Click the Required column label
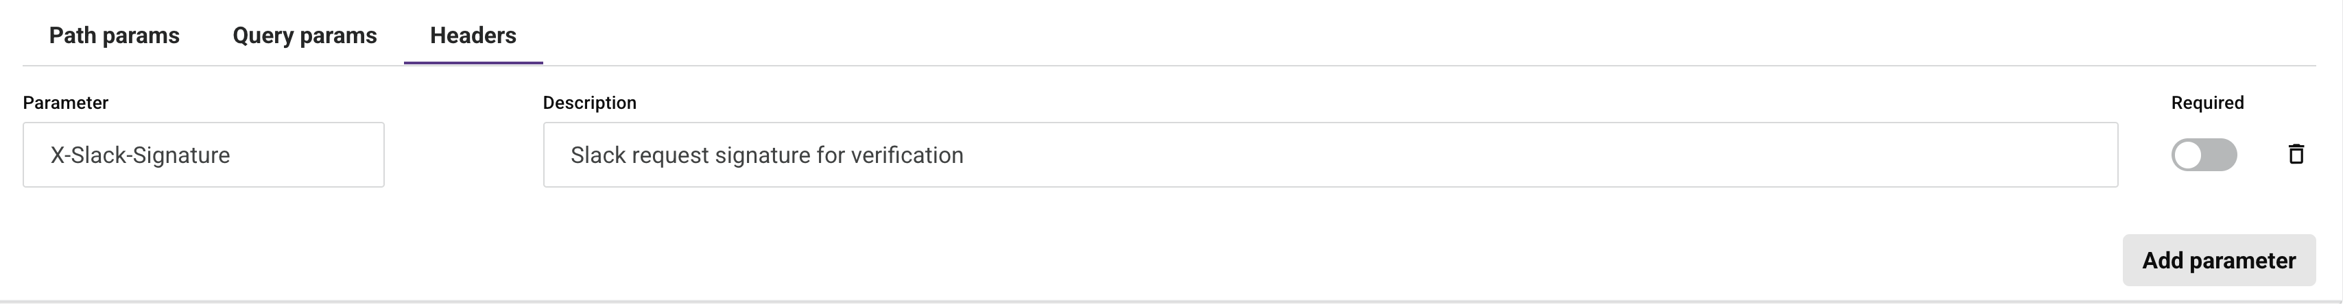The height and width of the screenshot is (304, 2343). tap(2207, 103)
